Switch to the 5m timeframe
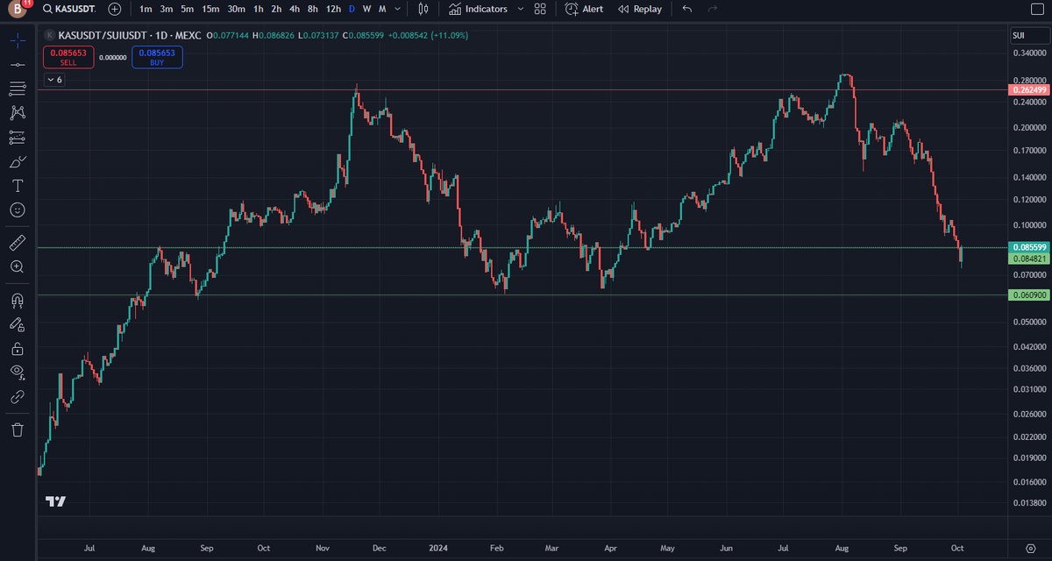Screen dimensions: 1052x561 click(x=188, y=9)
